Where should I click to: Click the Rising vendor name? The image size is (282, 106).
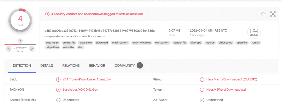[x=157, y=79]
